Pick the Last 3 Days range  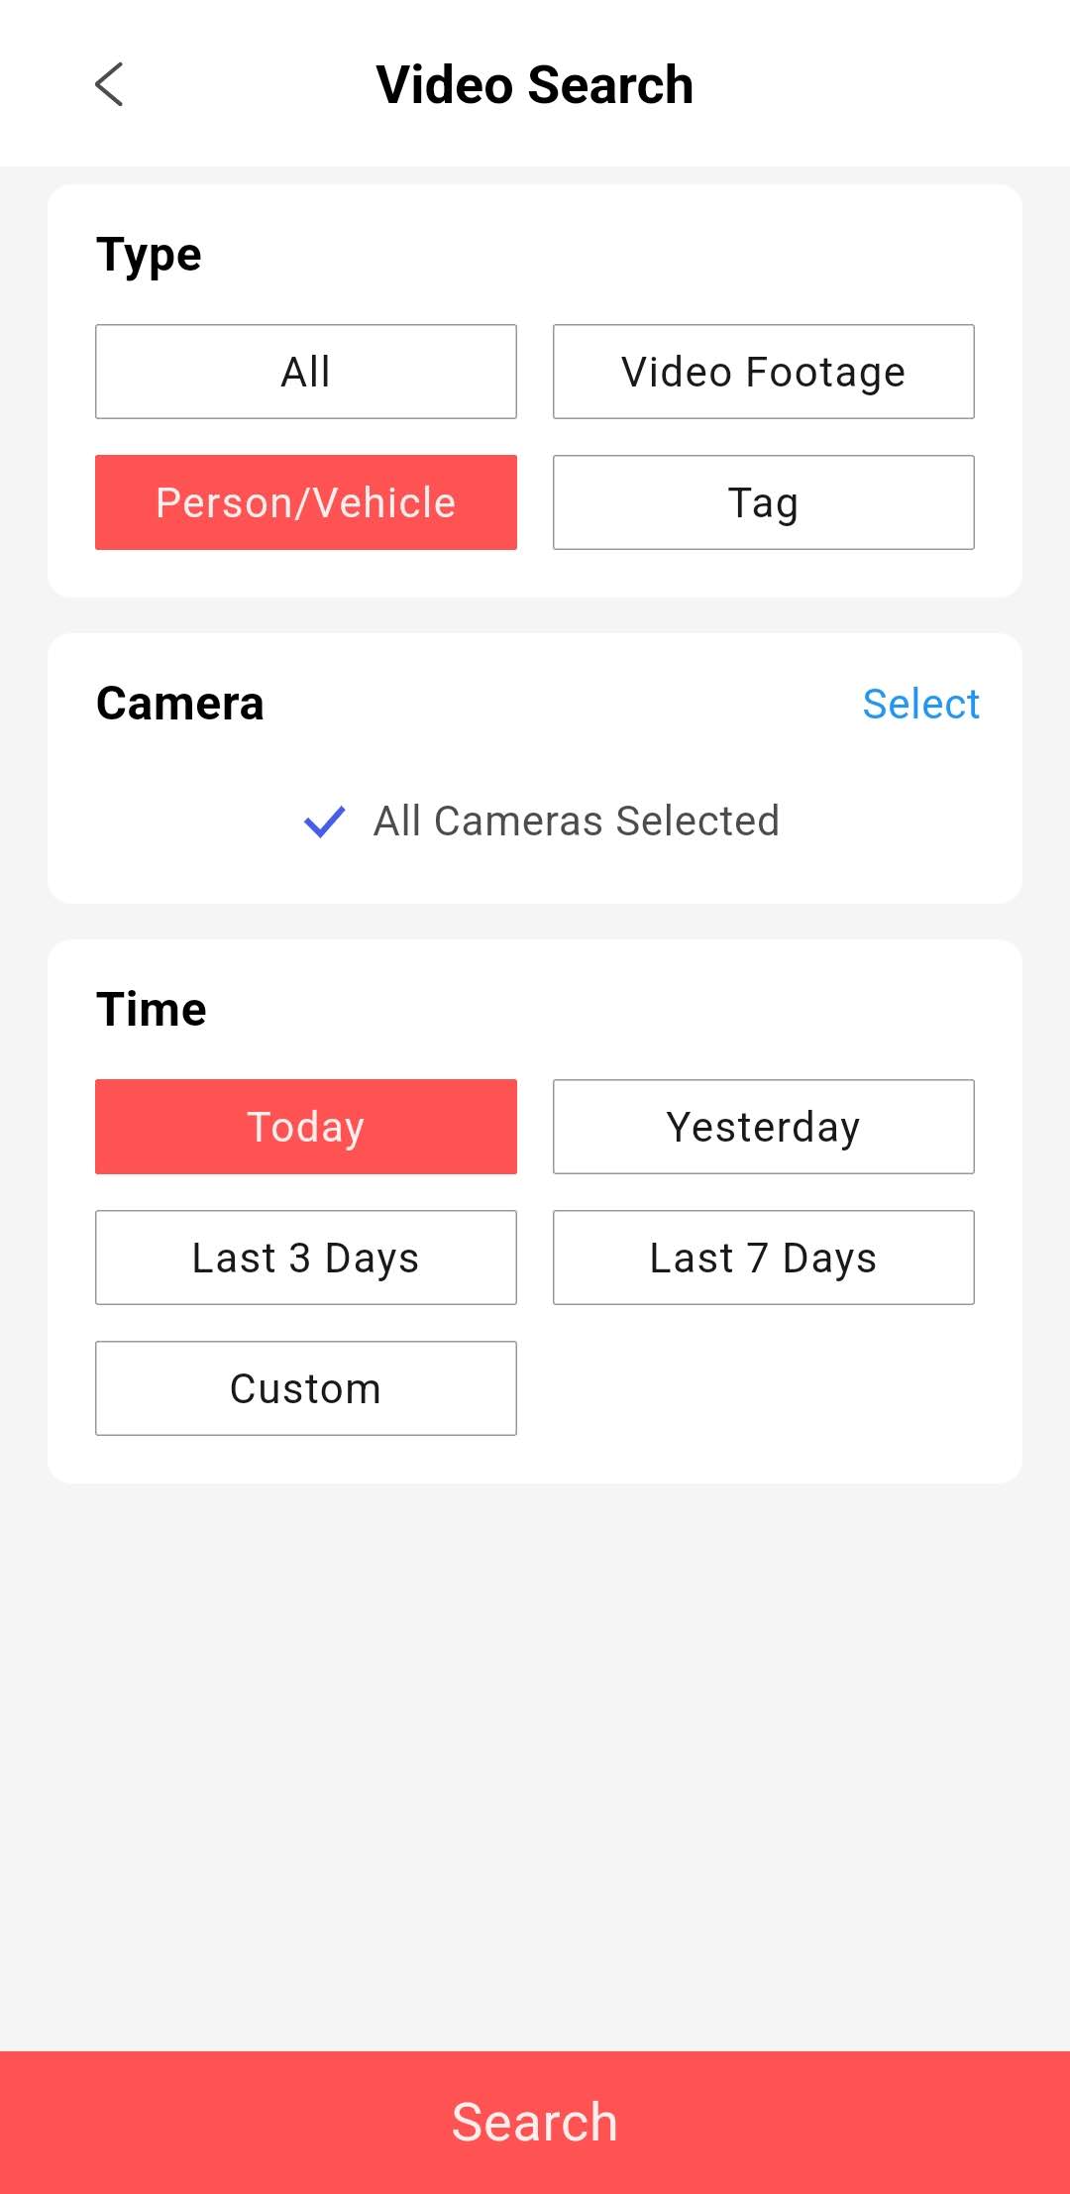click(306, 1258)
